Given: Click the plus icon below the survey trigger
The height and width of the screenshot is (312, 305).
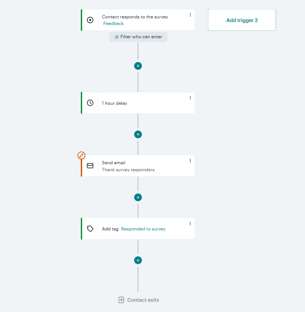Looking at the screenshot, I should [138, 66].
